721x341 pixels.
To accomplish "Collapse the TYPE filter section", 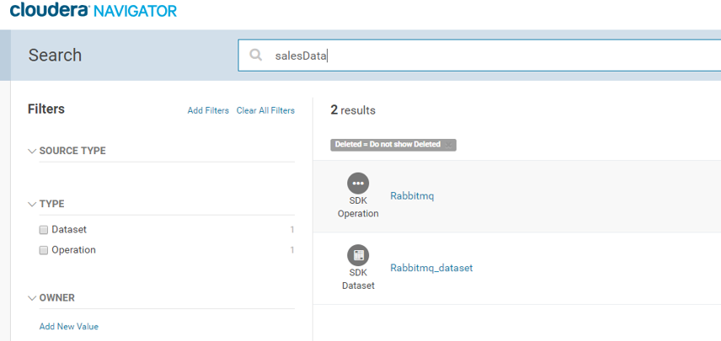I will pyautogui.click(x=33, y=205).
